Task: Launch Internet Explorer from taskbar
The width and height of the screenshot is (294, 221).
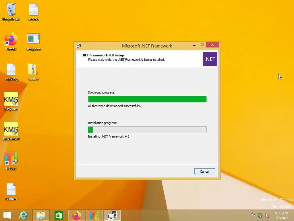Action: click(24, 215)
